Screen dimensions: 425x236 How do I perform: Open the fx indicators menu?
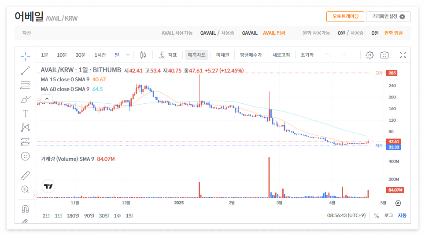(x=168, y=55)
